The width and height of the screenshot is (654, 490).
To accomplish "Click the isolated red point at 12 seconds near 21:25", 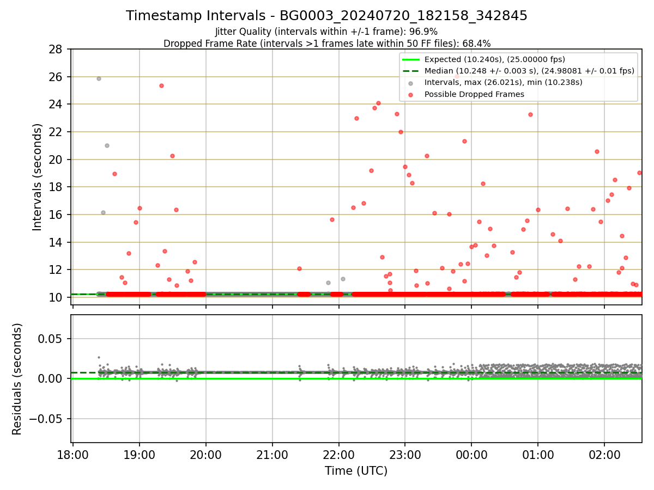I will click(x=299, y=268).
